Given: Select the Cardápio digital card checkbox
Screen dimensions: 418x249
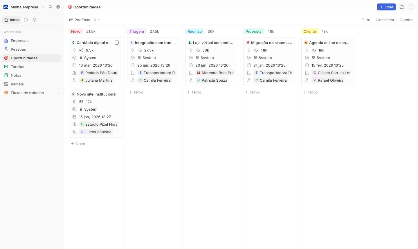Looking at the screenshot, I should pyautogui.click(x=117, y=43).
